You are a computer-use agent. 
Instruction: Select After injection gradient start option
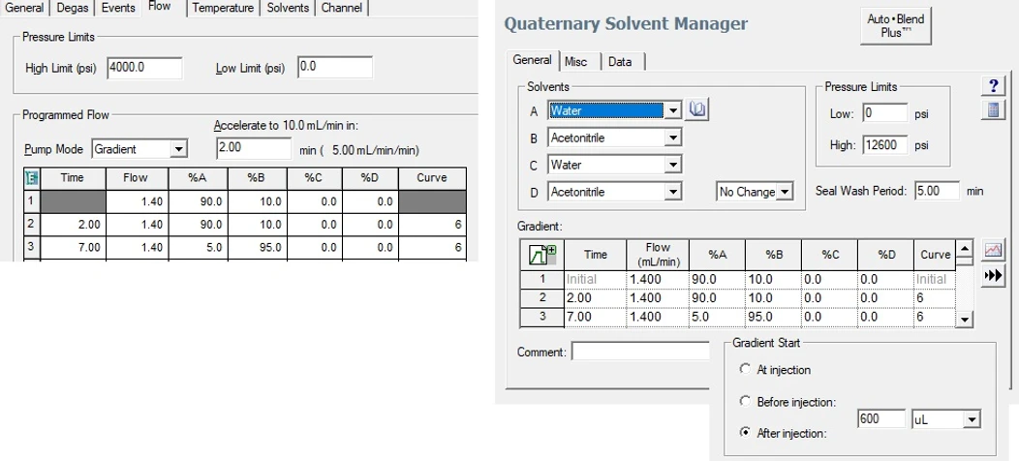click(x=746, y=433)
